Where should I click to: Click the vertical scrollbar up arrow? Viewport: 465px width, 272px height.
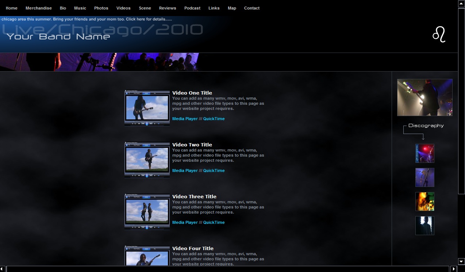(461, 4)
